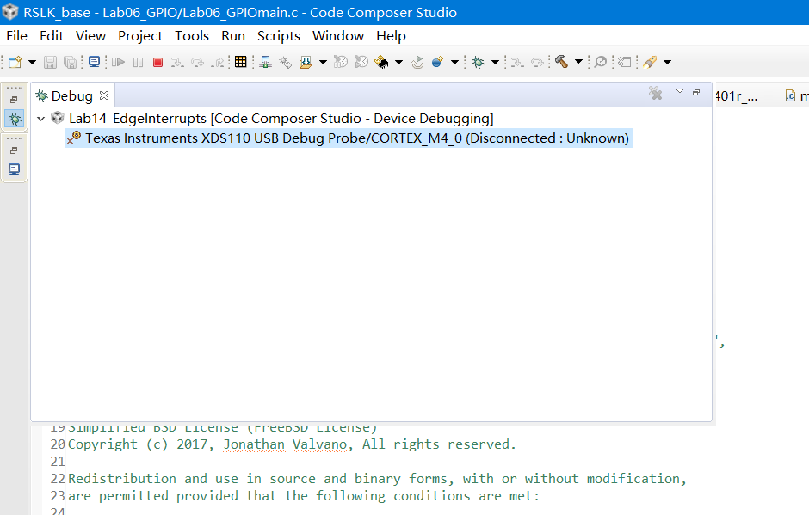Click the magnifier Search icon
Viewport: 809px width, 515px height.
[x=601, y=63]
